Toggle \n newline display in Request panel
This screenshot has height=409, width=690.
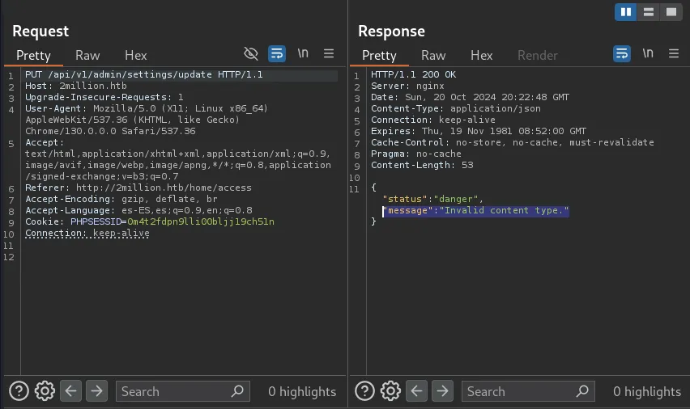click(303, 54)
